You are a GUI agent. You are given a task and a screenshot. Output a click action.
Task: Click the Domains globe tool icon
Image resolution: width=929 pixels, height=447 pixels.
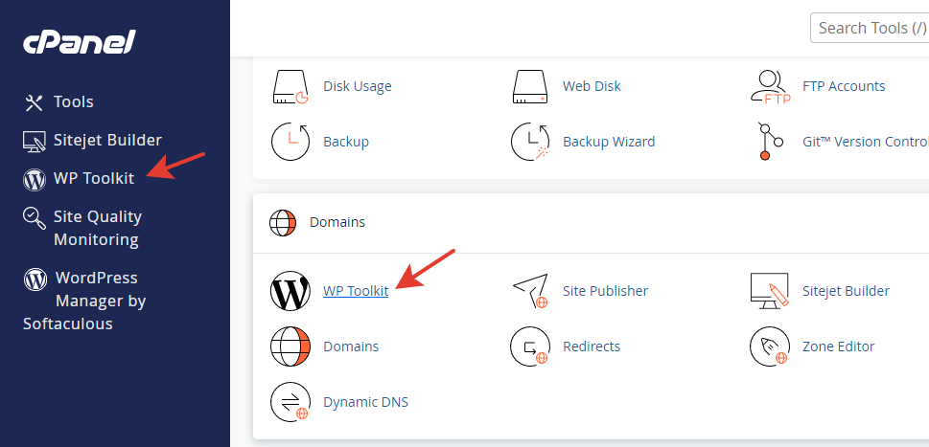coord(290,346)
